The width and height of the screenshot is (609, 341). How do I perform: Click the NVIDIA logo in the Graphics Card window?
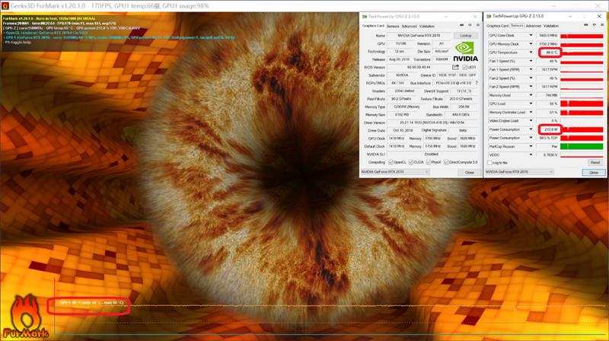(x=465, y=53)
